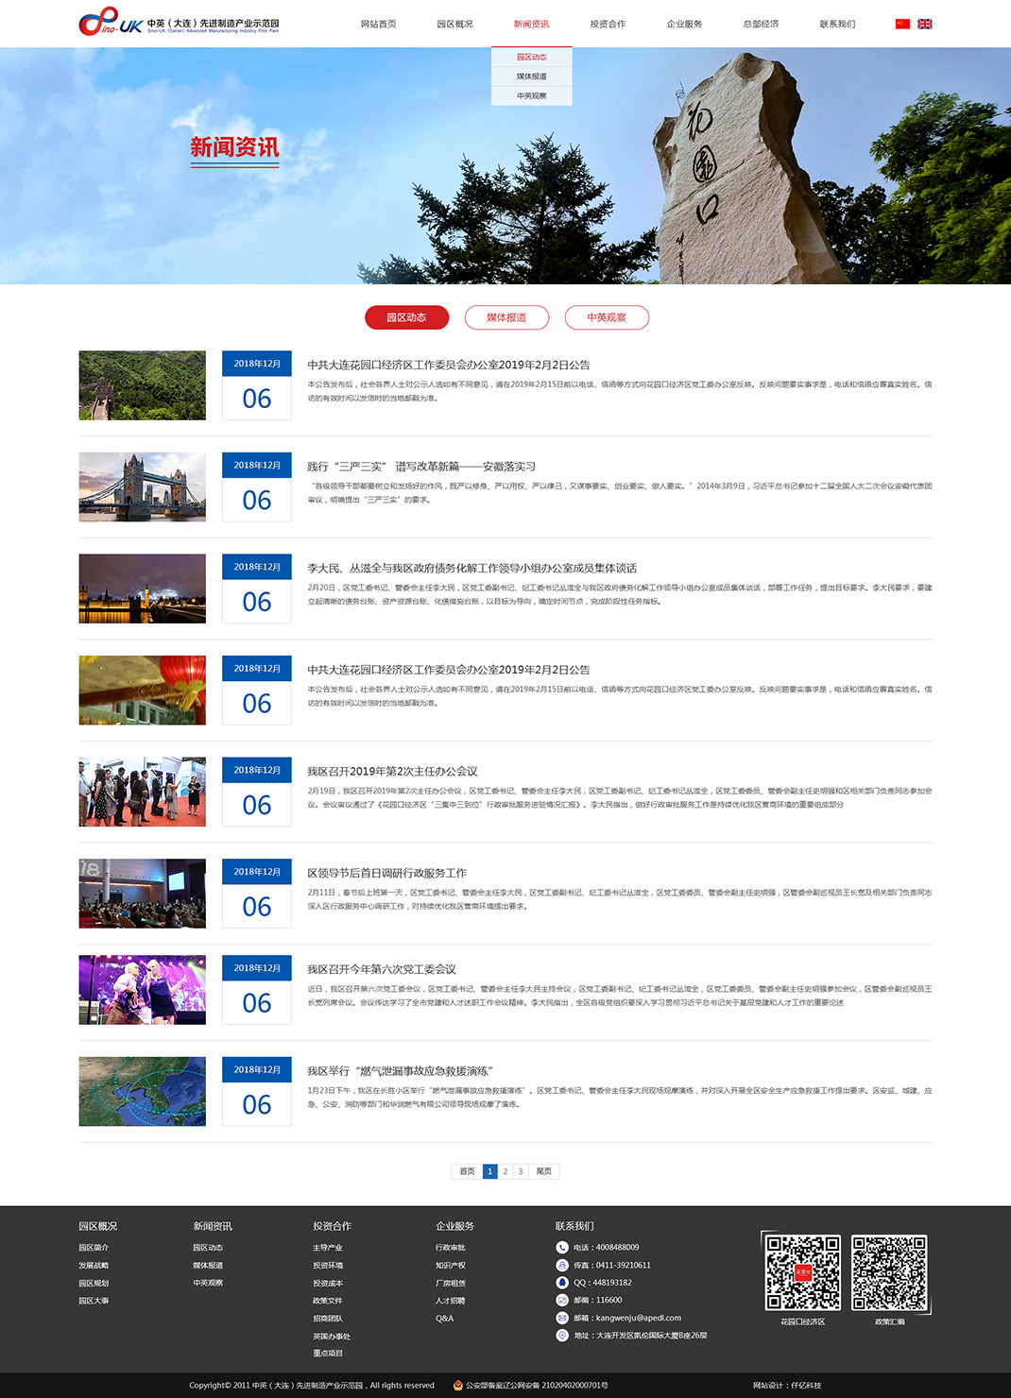Jump to the last page via 尾页
Viewport: 1011px width, 1398px height.
coord(544,1172)
